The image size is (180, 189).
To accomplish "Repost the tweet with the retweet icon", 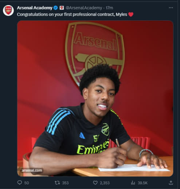I will tap(57, 182).
